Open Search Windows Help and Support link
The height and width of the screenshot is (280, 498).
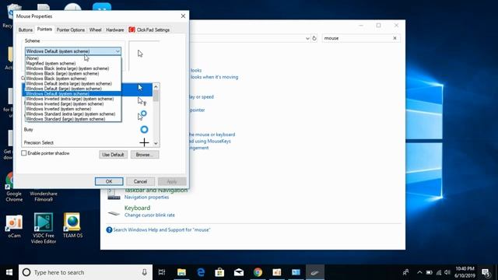[x=162, y=230]
